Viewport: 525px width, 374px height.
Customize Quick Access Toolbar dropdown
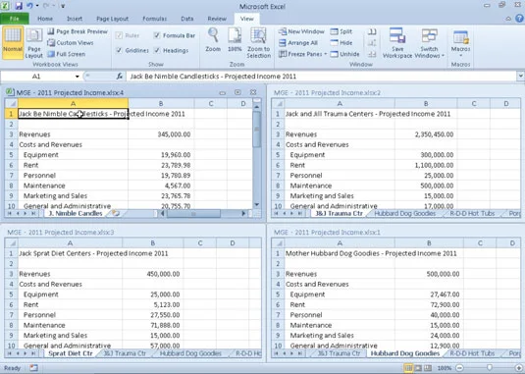[63, 6]
